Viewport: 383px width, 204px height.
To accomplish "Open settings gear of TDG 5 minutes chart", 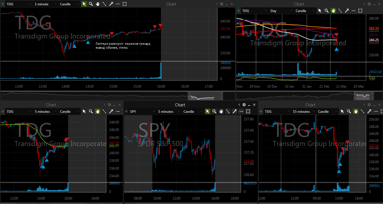I will coord(109,105).
